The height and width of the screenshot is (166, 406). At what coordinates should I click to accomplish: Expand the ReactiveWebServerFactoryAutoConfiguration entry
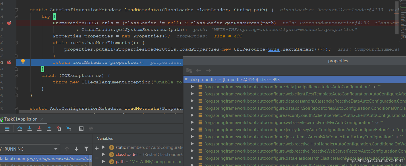[192, 151]
